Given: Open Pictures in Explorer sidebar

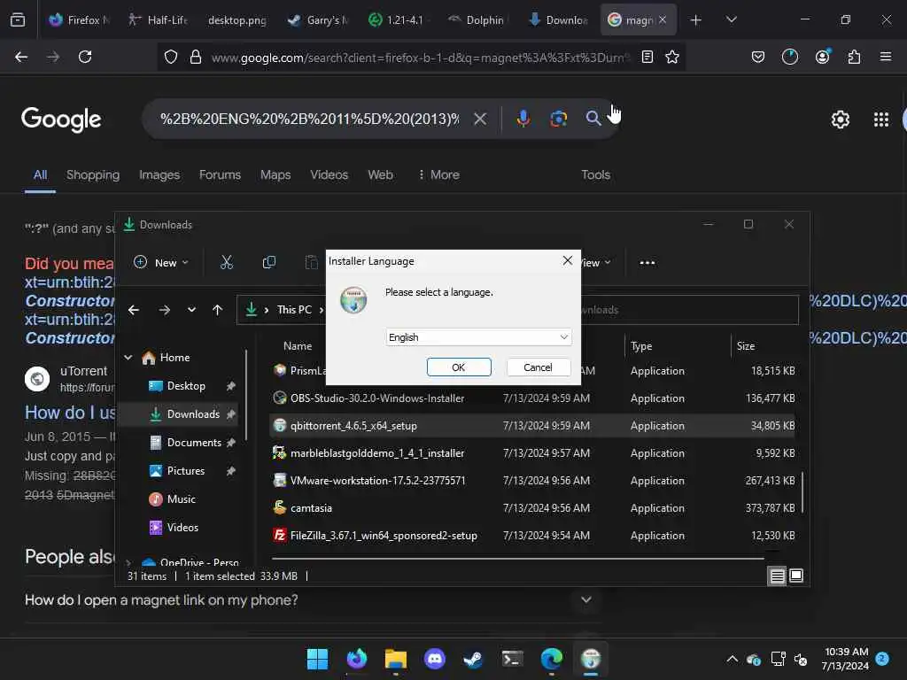Looking at the screenshot, I should [x=185, y=471].
